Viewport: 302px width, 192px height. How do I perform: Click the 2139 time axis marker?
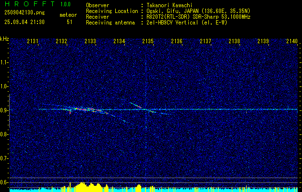[x=263, y=41]
